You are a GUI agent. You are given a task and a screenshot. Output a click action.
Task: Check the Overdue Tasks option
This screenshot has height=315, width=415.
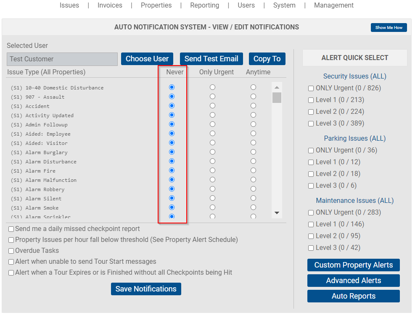[x=11, y=251]
